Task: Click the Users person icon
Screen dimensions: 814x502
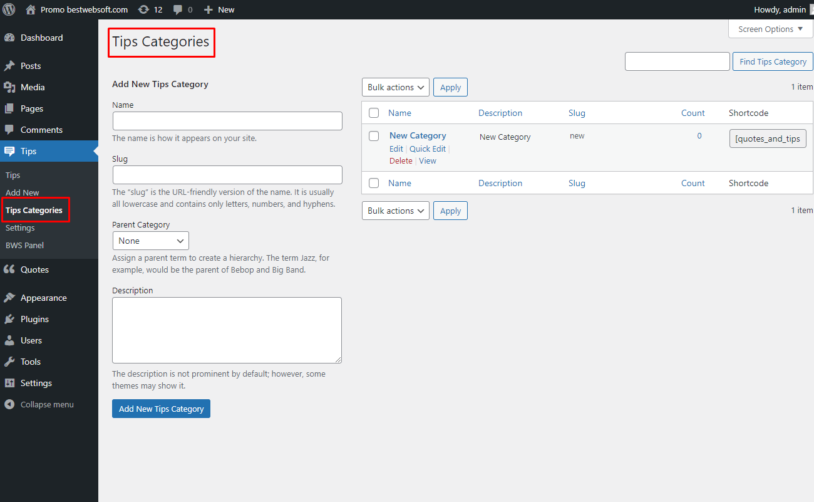Action: coord(9,340)
